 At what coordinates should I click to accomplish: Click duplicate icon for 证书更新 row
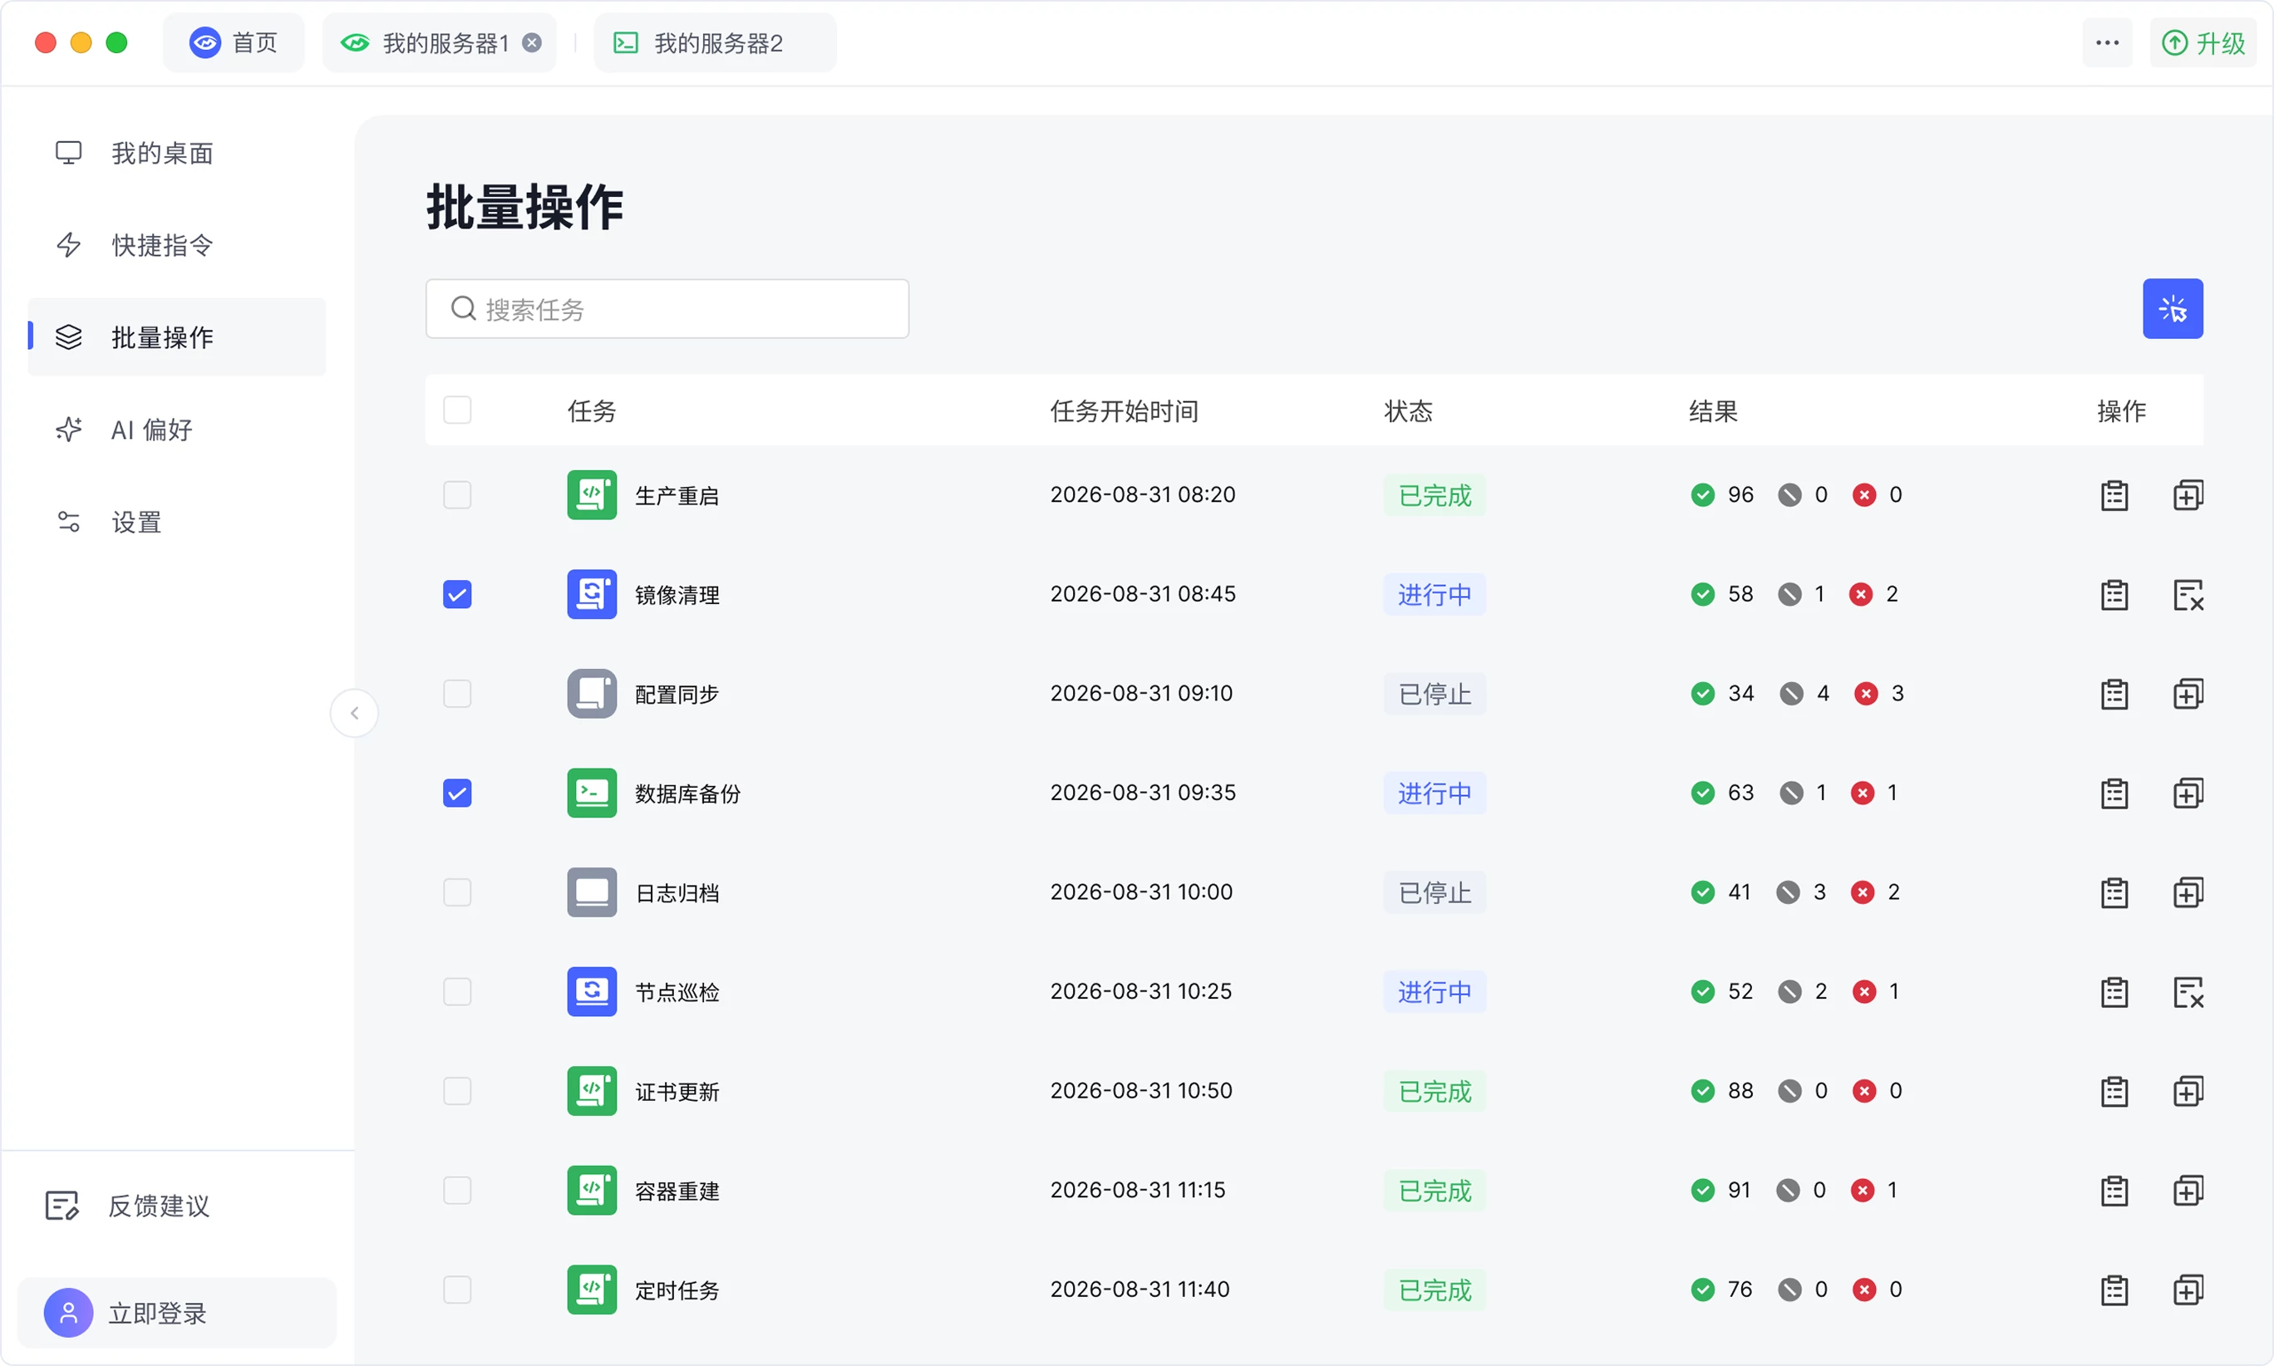2188,1092
